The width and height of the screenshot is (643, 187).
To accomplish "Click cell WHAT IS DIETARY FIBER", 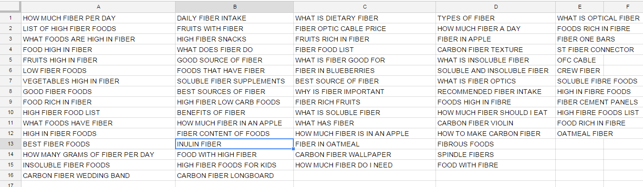I will click(364, 18).
